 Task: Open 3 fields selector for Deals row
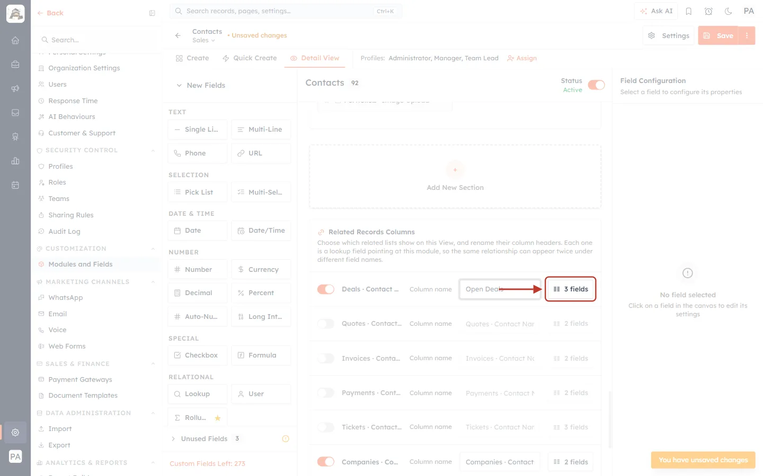point(571,289)
